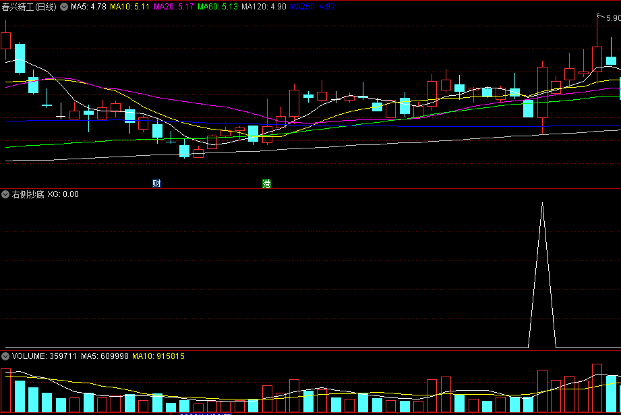The height and width of the screenshot is (415, 621).
Task: Click the 财 financial event marker
Action: point(157,183)
